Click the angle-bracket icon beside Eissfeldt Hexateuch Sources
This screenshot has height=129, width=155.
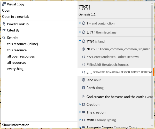click(x=83, y=64)
